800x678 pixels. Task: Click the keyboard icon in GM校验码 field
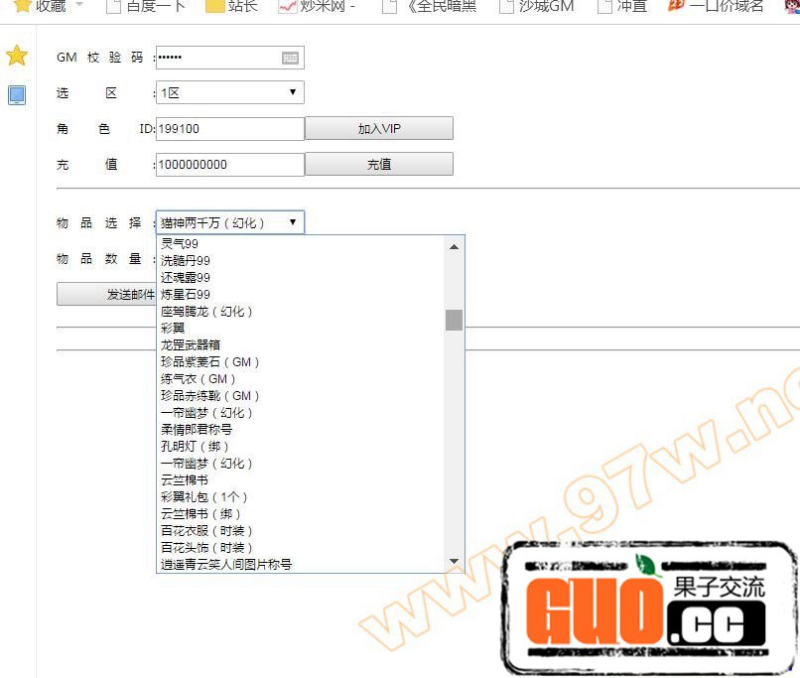290,58
